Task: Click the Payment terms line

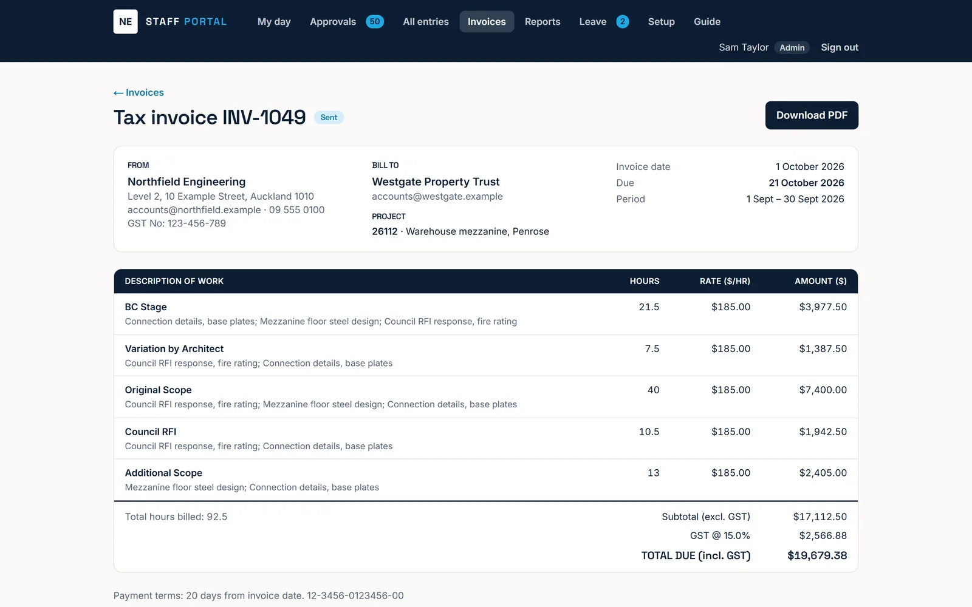Action: [x=259, y=595]
